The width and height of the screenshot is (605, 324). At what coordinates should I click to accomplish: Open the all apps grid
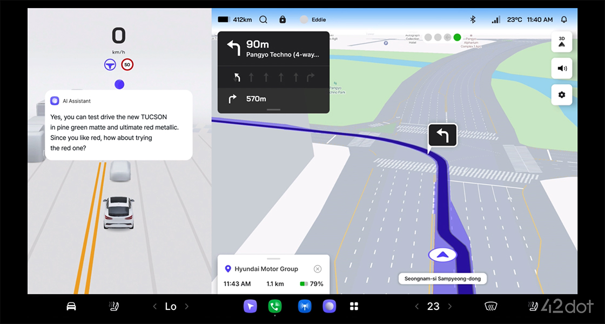point(354,306)
